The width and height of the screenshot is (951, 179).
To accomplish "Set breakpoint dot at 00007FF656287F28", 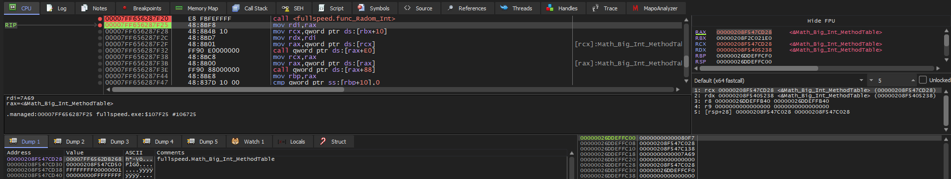I will click(x=100, y=31).
